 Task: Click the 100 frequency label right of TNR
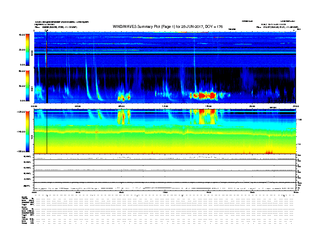point(300,119)
